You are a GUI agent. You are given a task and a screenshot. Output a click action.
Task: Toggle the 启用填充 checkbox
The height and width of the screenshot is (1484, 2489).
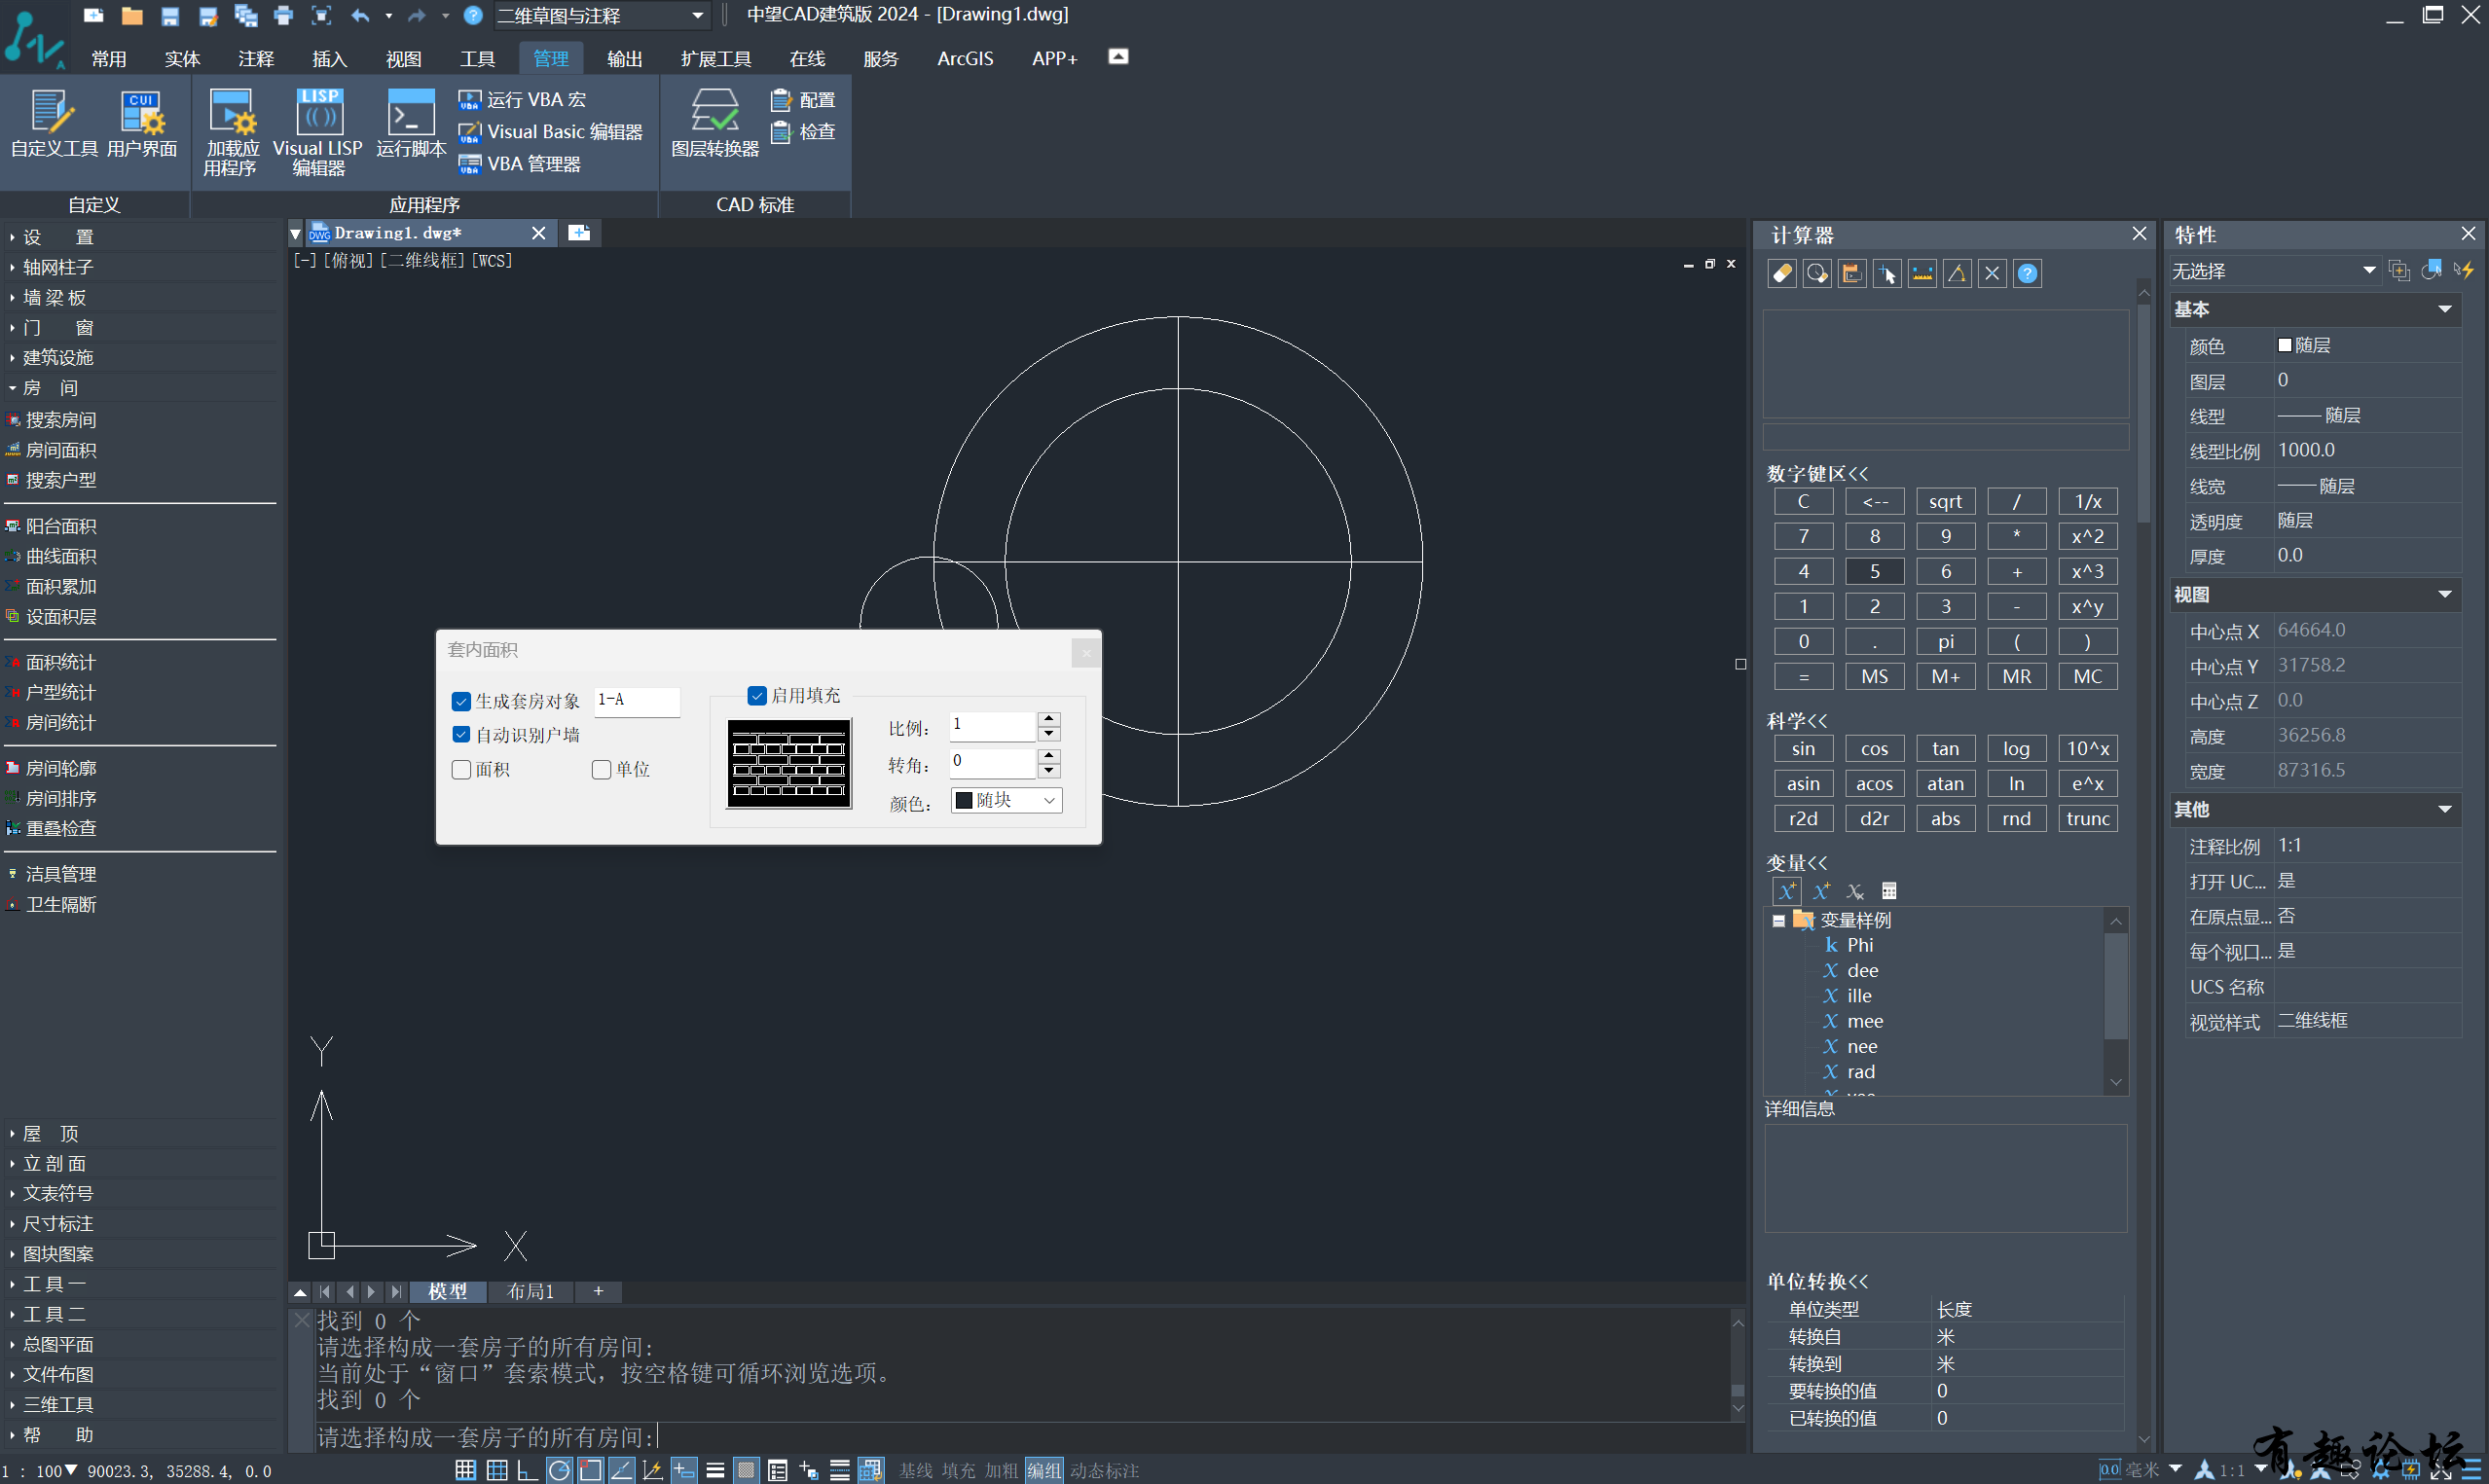[757, 696]
